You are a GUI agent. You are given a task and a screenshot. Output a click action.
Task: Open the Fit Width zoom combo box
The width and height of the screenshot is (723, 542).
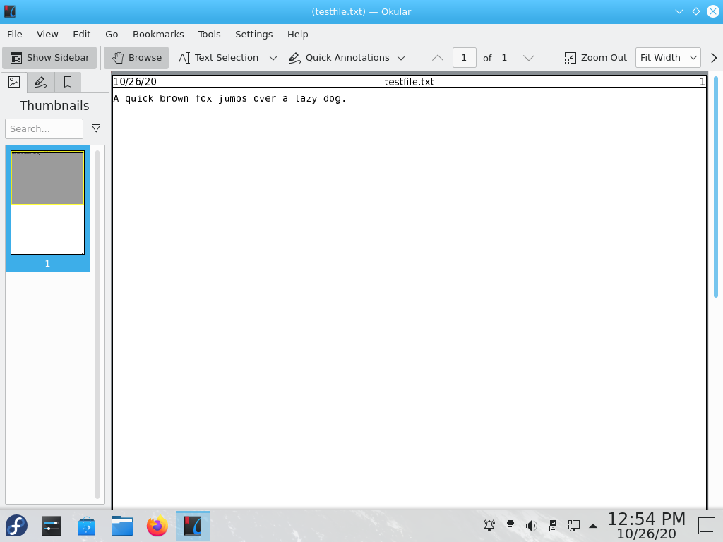tap(668, 58)
